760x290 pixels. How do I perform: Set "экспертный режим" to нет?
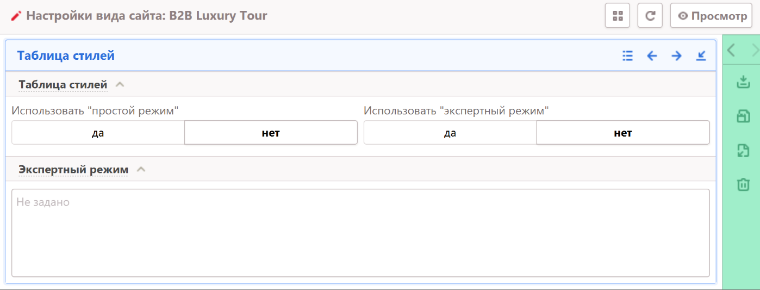point(622,133)
